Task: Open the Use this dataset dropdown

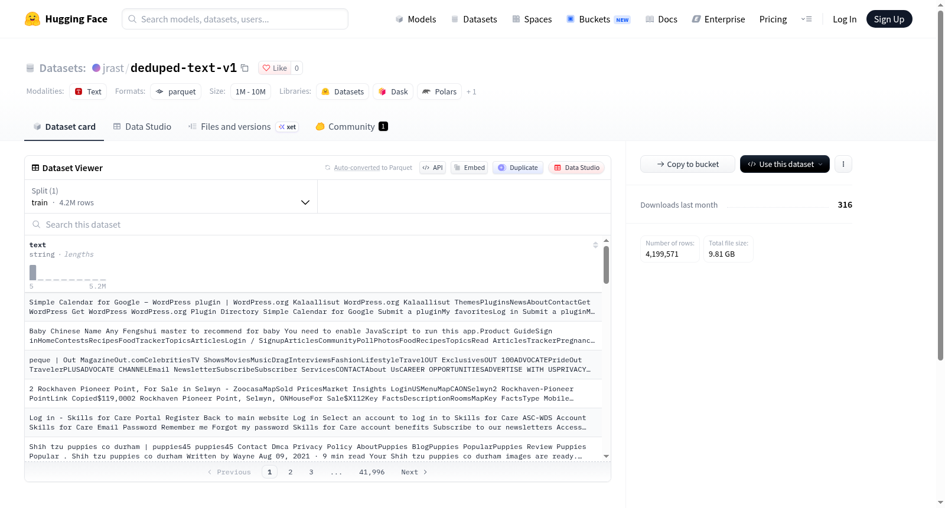Action: coord(784,164)
